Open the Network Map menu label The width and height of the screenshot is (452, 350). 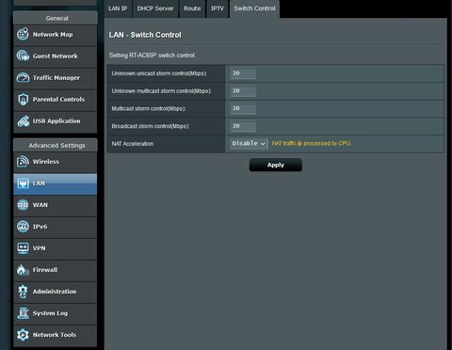(53, 35)
